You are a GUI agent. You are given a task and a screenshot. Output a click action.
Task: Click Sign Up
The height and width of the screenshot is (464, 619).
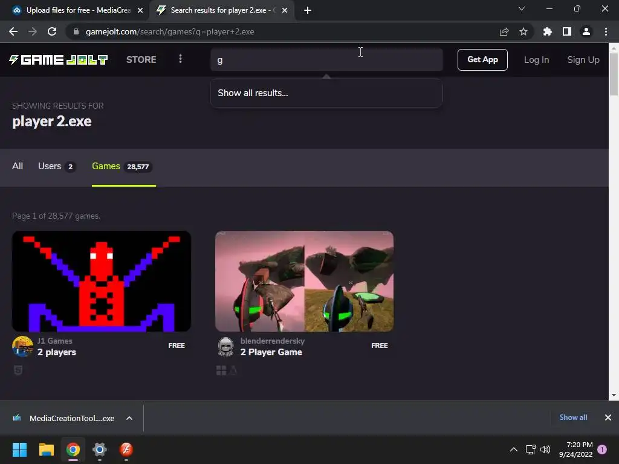pyautogui.click(x=583, y=60)
